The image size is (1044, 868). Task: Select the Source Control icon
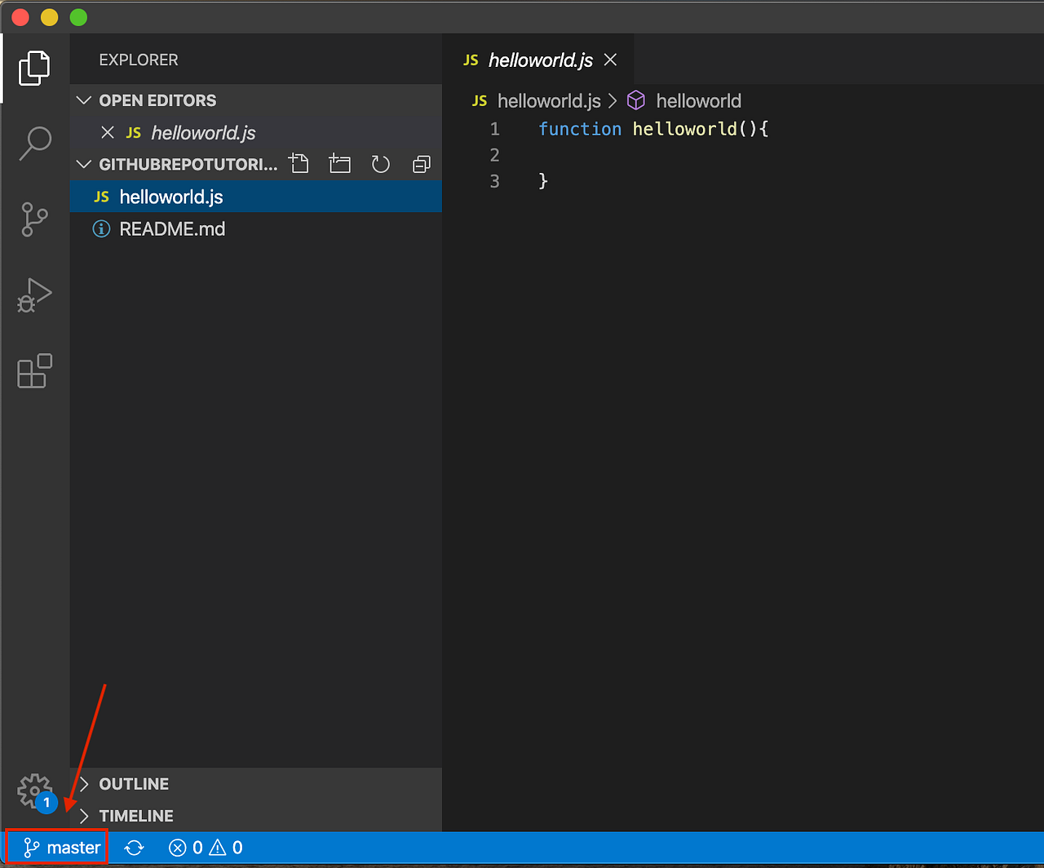pos(34,219)
